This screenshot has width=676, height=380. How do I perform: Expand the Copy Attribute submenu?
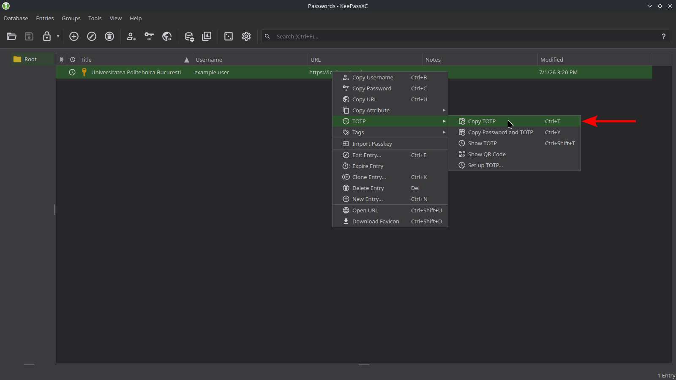(390, 110)
